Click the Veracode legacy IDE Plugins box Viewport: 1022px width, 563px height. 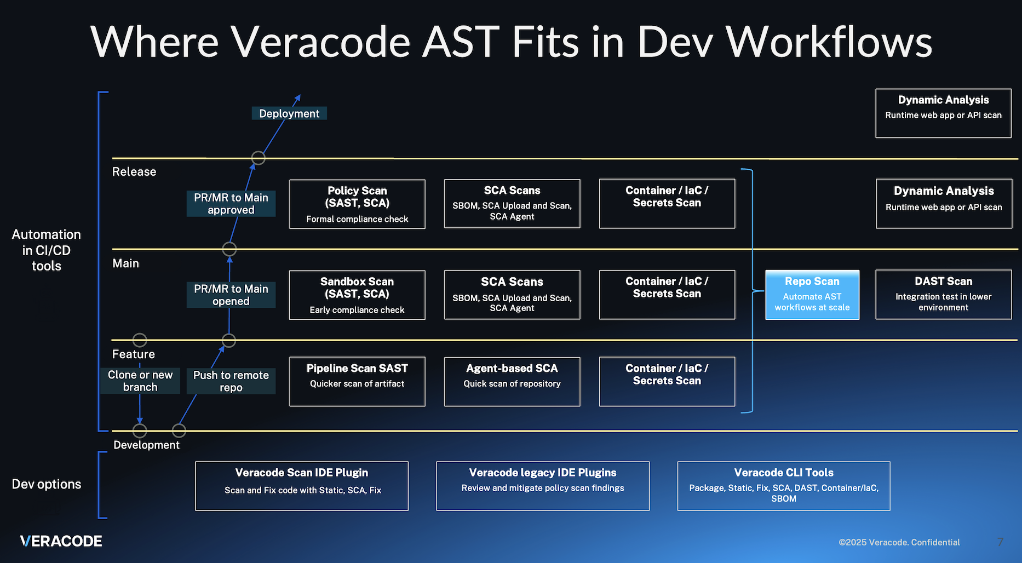[x=543, y=486]
